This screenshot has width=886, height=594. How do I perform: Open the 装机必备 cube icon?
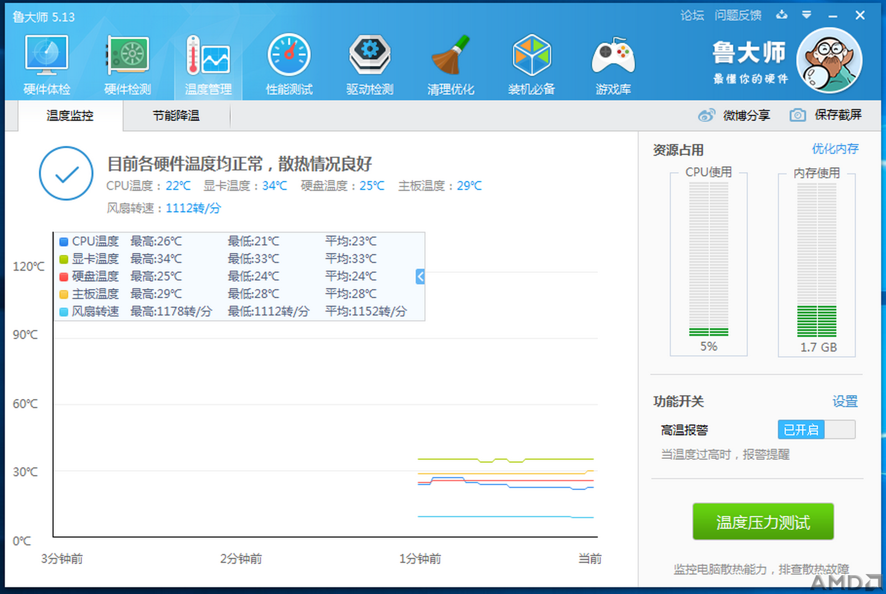pos(532,55)
